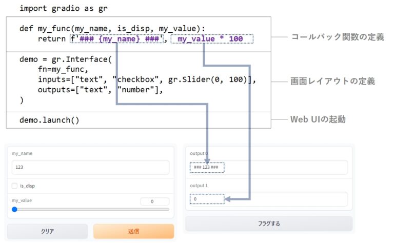Click the Web UIの起動 annotation label
This screenshot has height=243, width=394.
(x=318, y=119)
